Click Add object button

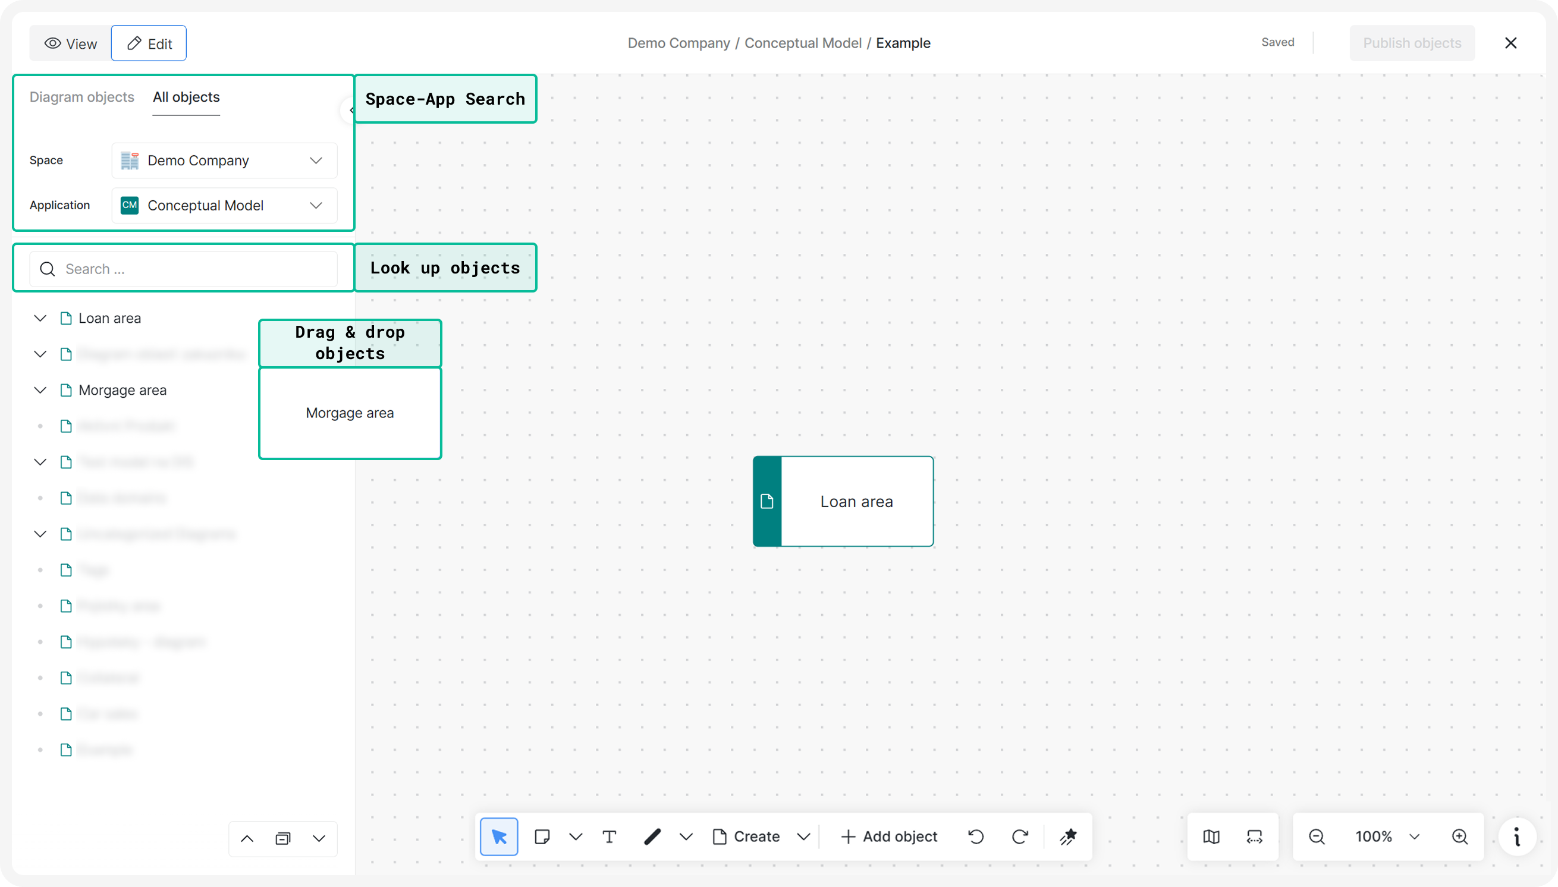889,836
